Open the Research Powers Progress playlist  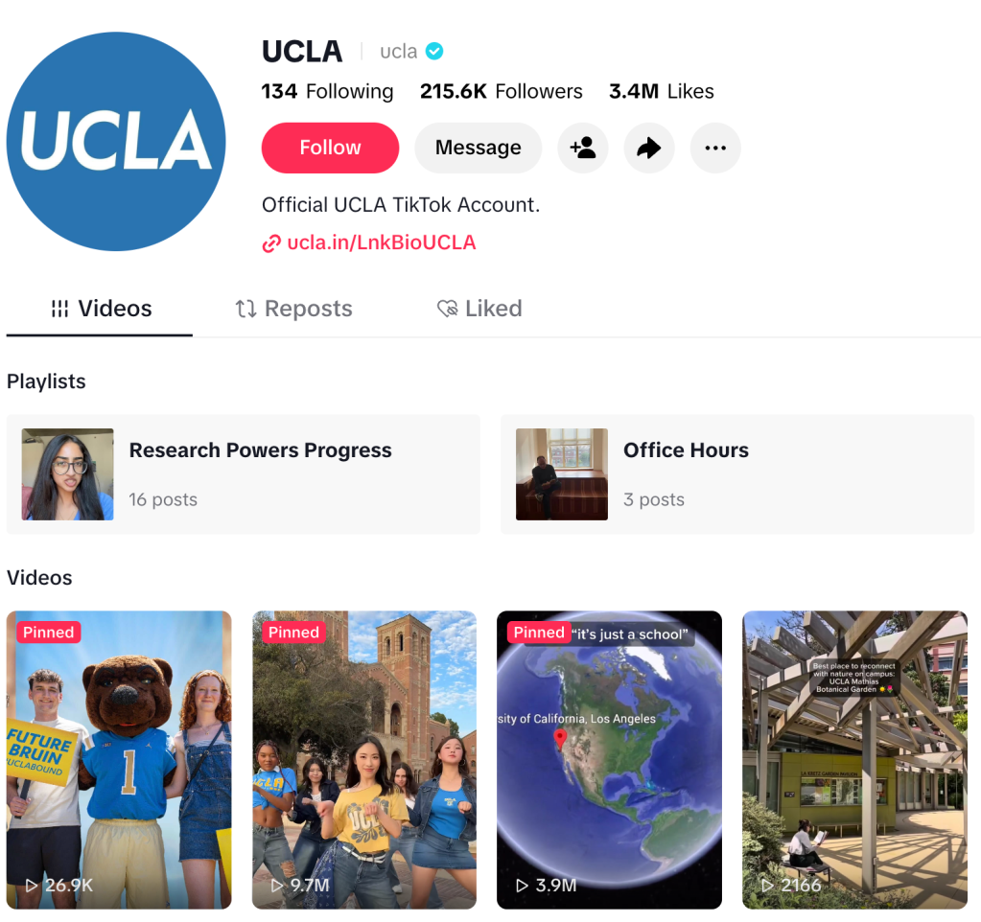(x=244, y=474)
